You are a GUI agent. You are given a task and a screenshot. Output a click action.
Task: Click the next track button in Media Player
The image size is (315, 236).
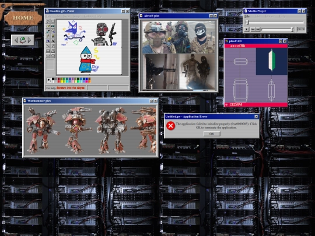point(258,30)
